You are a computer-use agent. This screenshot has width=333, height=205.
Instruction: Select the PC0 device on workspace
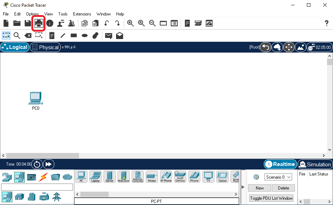36,98
